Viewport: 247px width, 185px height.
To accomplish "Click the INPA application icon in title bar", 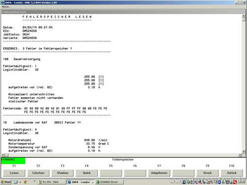I will (x=2, y=2).
